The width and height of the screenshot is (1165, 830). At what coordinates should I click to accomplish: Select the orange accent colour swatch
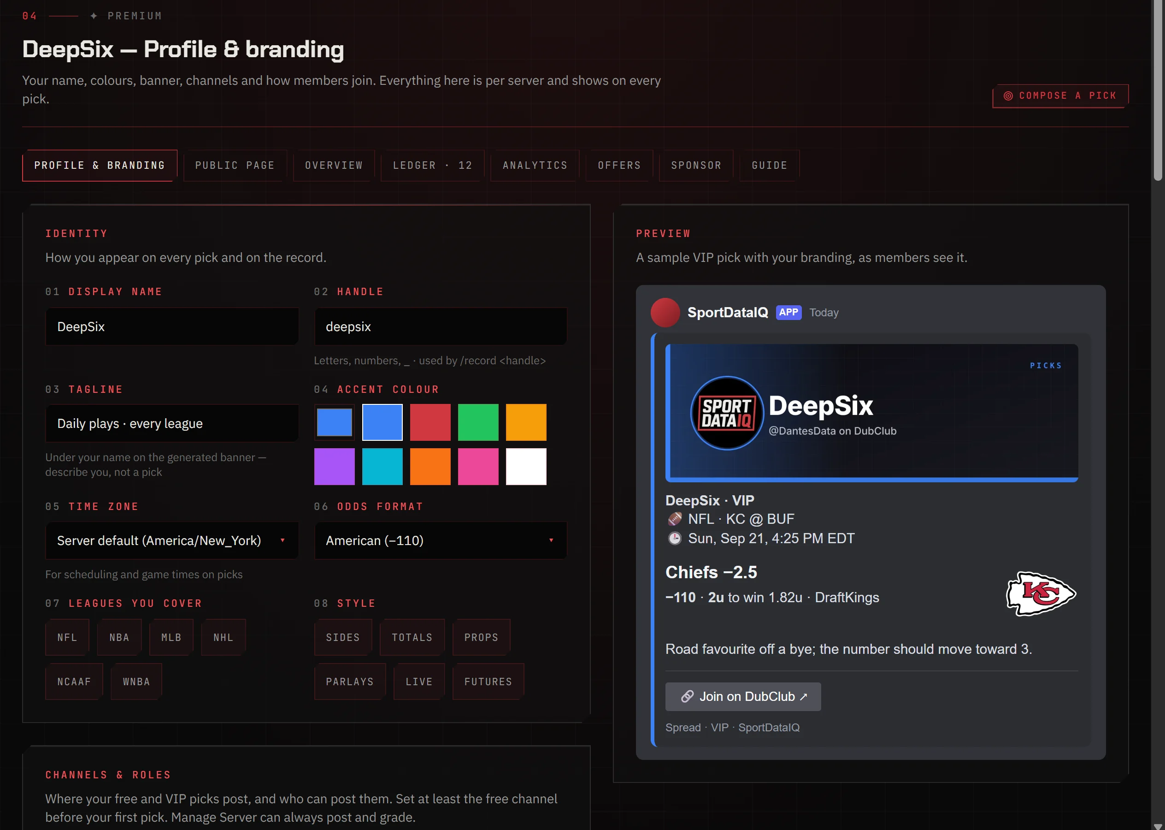click(x=430, y=467)
